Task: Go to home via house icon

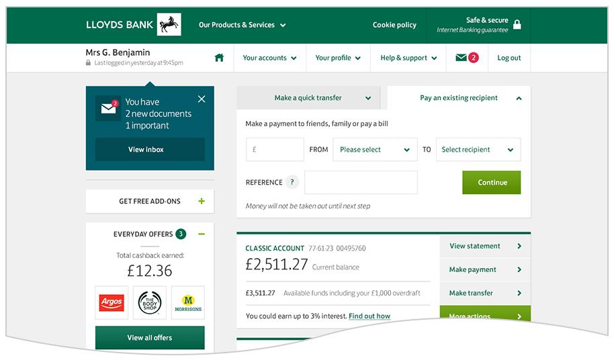Action: click(x=219, y=58)
